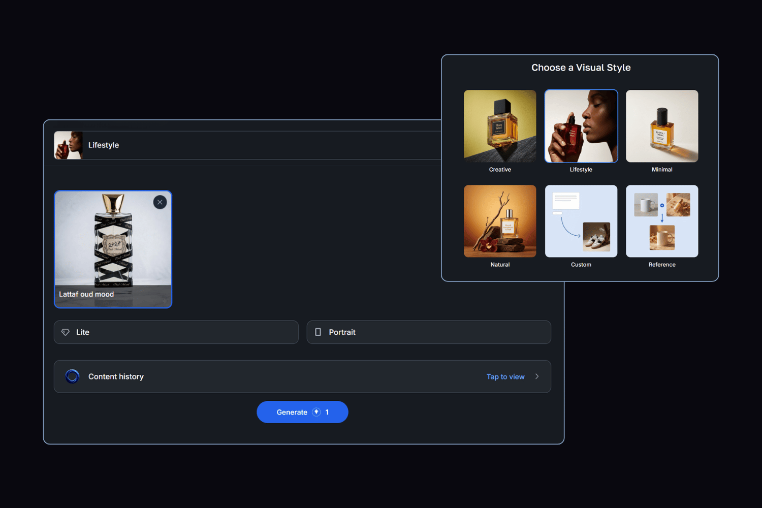The image size is (762, 508).
Task: Choose the Natural visual style
Action: [x=500, y=221]
